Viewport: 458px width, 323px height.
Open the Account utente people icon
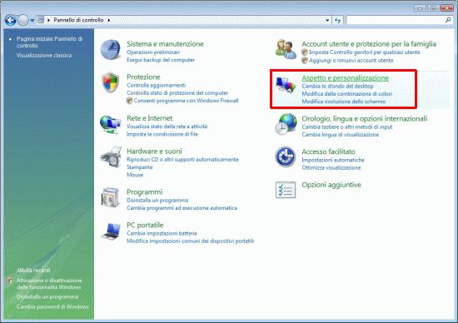(286, 49)
